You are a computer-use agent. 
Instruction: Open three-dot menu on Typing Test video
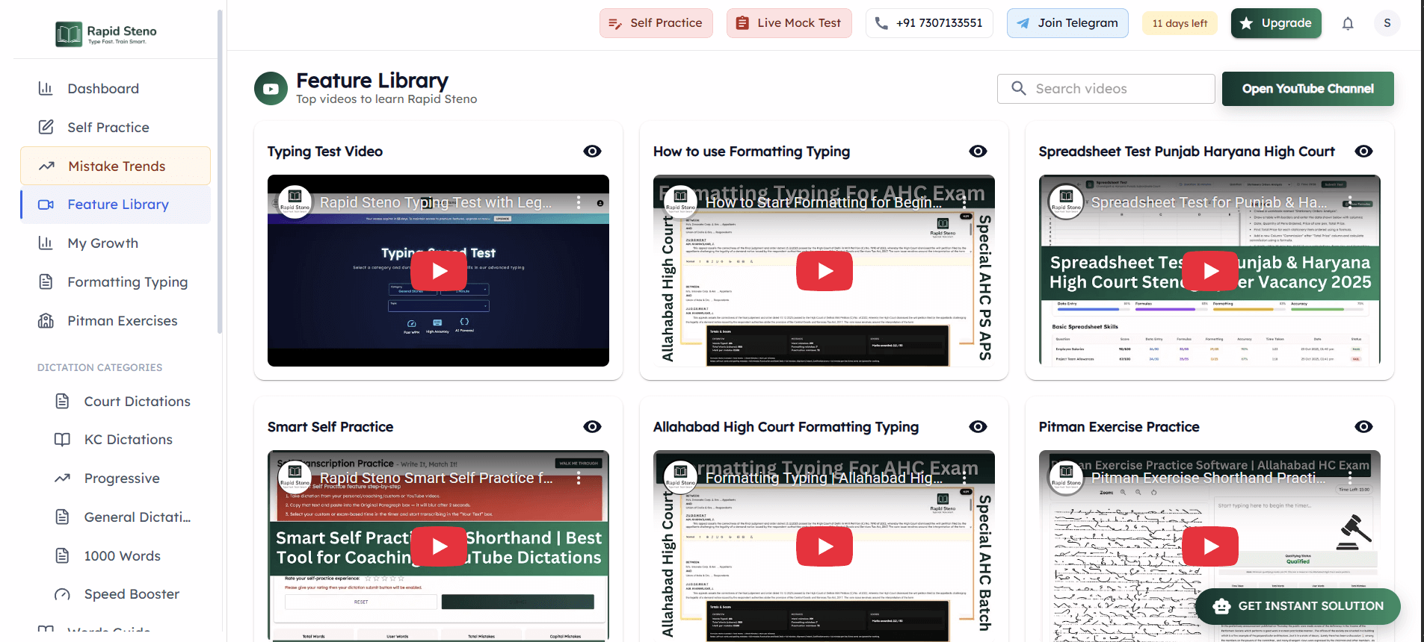[x=579, y=202]
